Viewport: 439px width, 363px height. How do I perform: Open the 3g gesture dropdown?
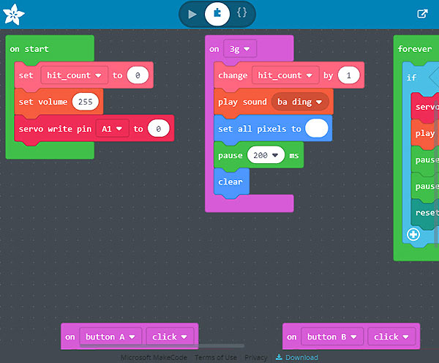click(239, 49)
